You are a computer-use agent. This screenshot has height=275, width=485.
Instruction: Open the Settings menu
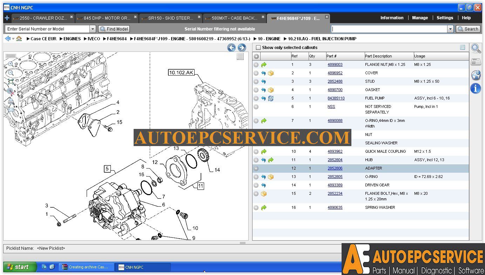445,18
